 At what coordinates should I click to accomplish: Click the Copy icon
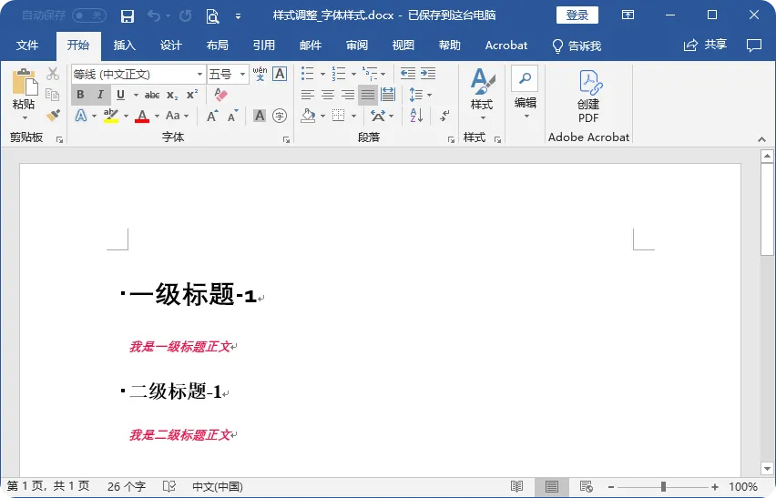(52, 94)
